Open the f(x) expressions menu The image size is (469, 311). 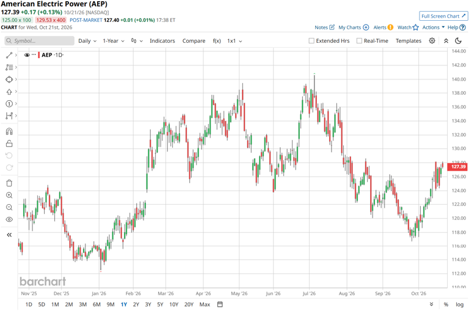coord(217,41)
